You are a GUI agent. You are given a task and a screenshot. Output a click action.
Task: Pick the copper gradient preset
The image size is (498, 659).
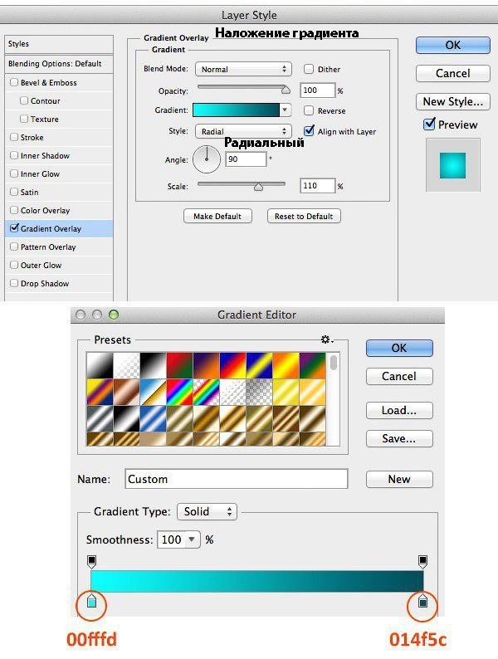click(x=126, y=392)
